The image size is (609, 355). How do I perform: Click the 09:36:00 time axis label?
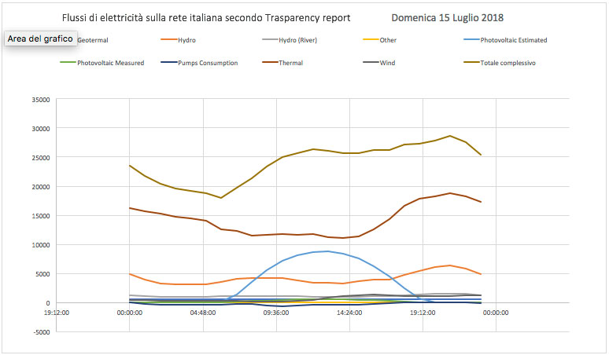point(276,312)
